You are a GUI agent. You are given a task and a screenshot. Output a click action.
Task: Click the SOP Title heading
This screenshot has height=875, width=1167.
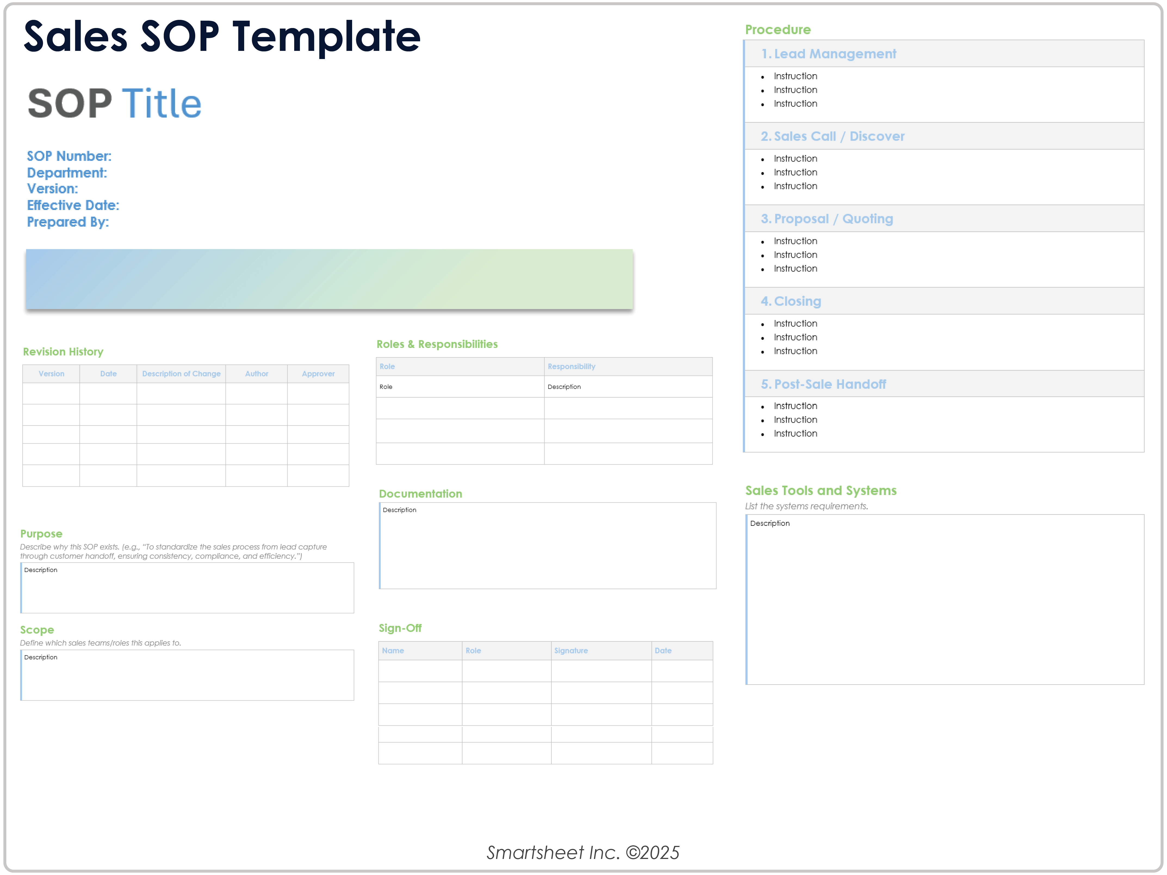(113, 103)
